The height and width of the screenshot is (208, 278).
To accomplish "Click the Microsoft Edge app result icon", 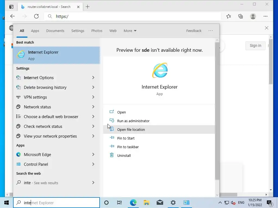I will [18, 154].
